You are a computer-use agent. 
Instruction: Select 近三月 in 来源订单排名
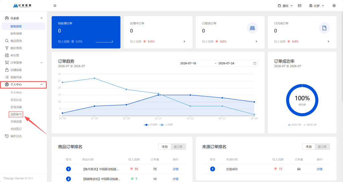(322, 147)
